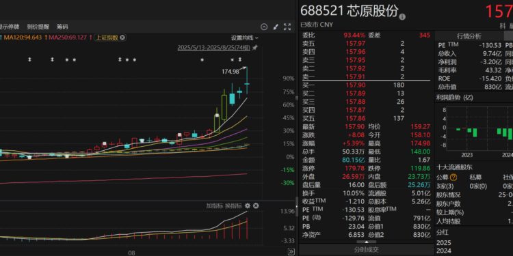Expand chart to fullscreen view
513x256 pixels.
[x=287, y=27]
